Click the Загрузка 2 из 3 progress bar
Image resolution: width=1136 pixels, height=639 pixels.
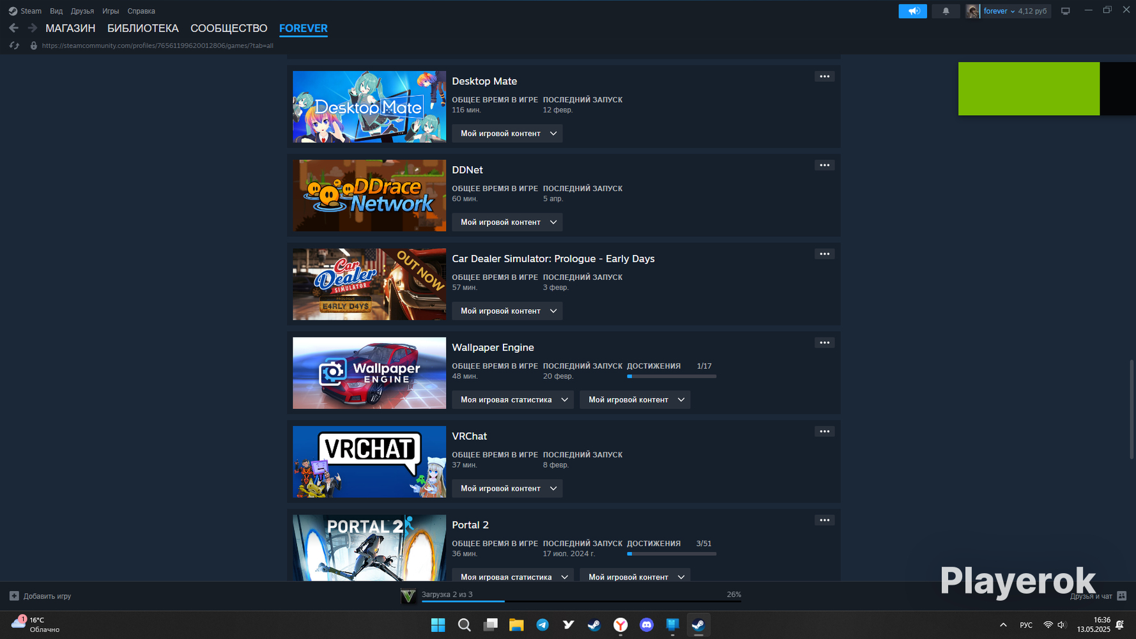click(581, 601)
